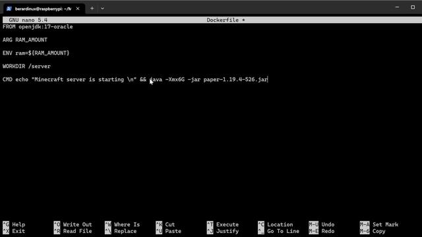Click the M-E Redo shortcut
The height and width of the screenshot is (237, 422).
322,231
